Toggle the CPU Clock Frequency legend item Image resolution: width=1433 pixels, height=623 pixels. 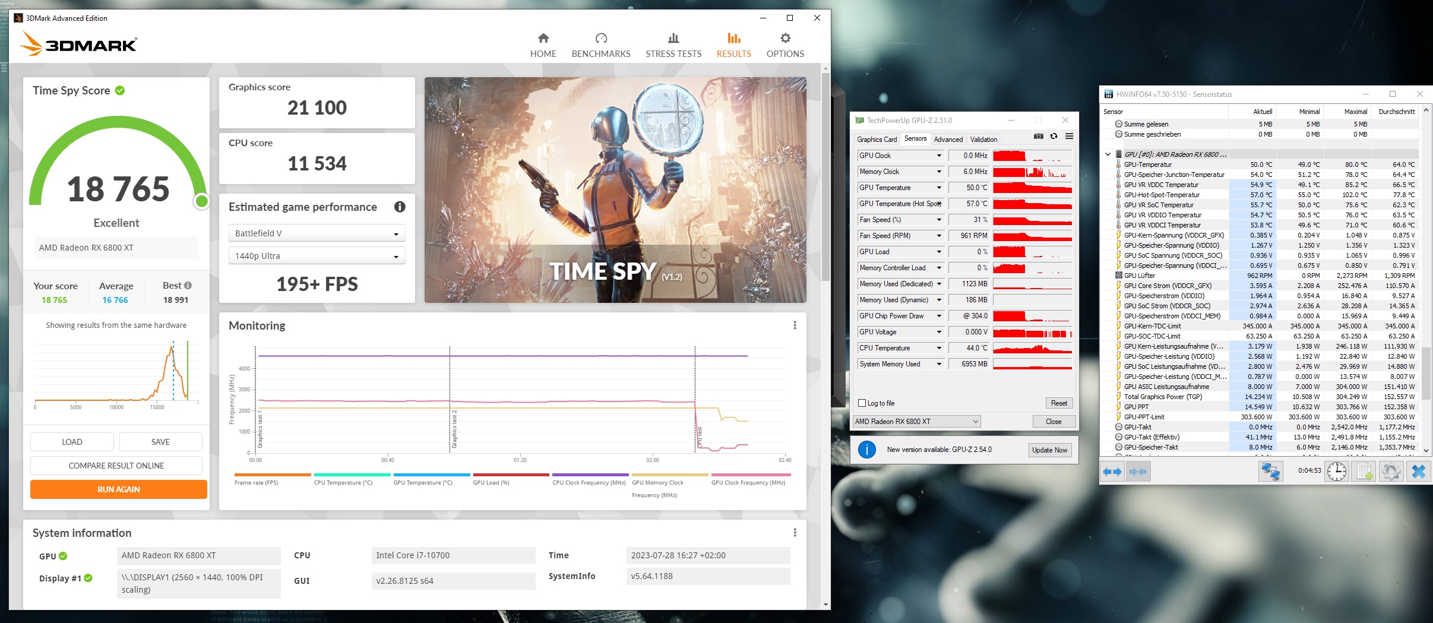pyautogui.click(x=590, y=479)
